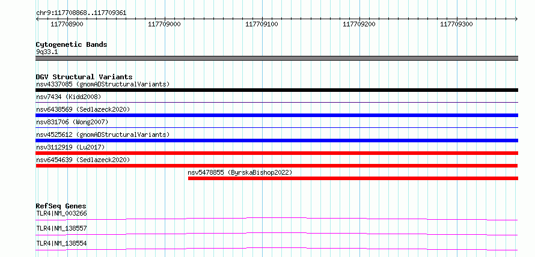The height and width of the screenshot is (257, 535).
Task: Open variant label nsv831706 (Wong2007)
Action: click(x=72, y=122)
